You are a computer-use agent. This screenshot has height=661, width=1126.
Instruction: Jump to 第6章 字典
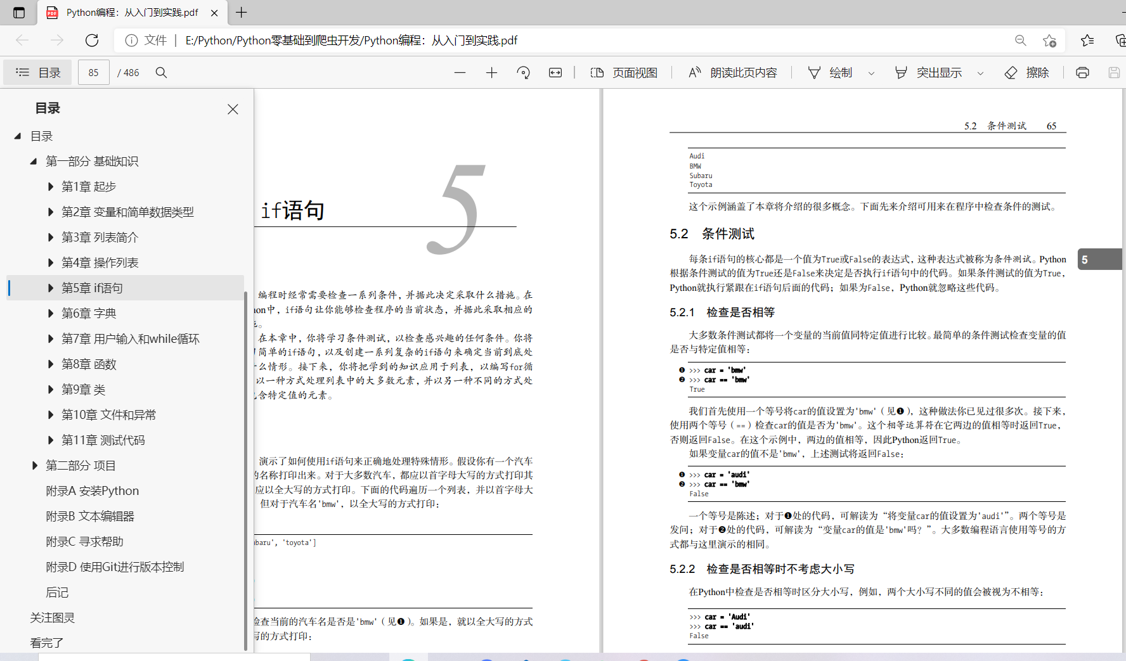pyautogui.click(x=89, y=313)
